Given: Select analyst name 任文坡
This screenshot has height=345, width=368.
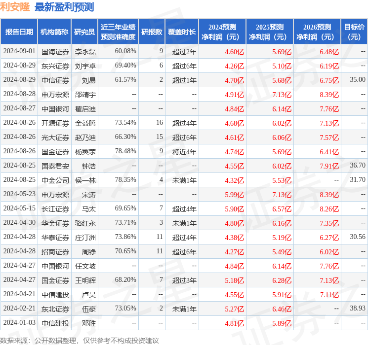Looking at the screenshot, I should 85,266.
